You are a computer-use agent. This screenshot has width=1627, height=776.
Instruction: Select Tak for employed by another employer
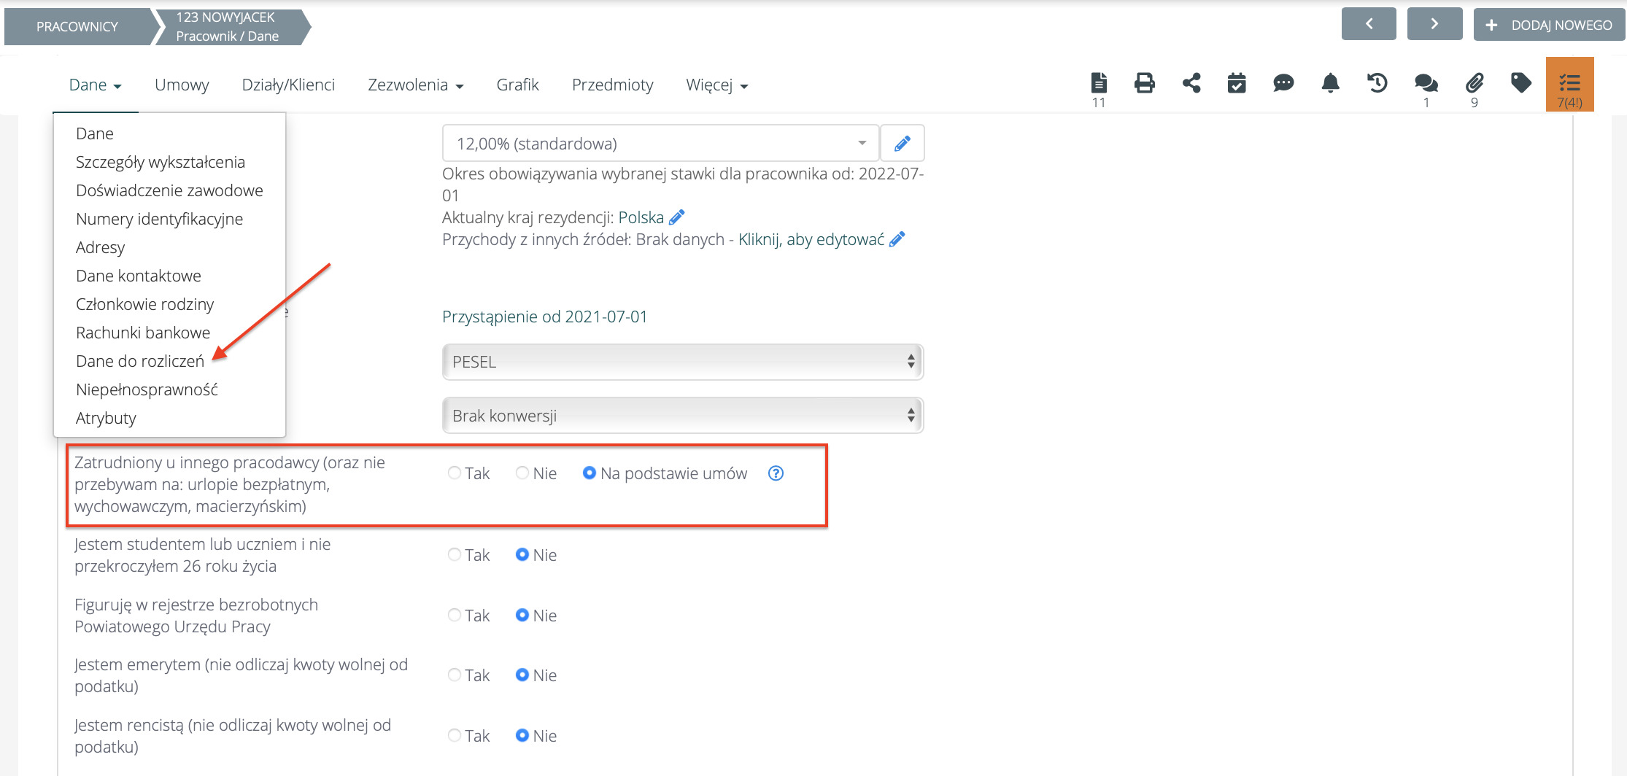tap(455, 473)
